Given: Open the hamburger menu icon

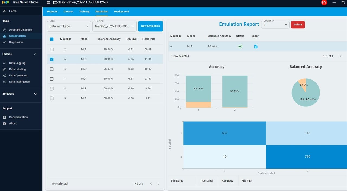Looking at the screenshot, I should 48,2.
